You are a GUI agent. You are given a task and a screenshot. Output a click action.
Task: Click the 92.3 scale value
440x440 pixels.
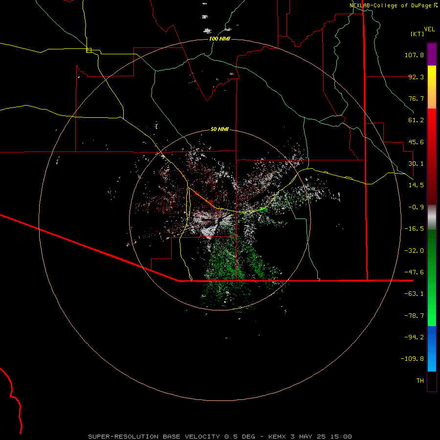416,77
